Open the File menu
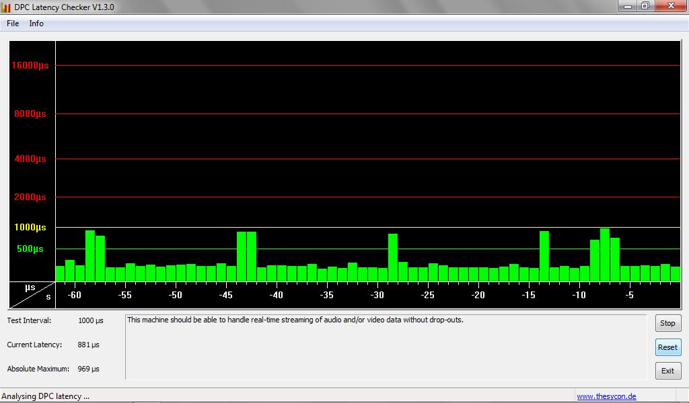The image size is (689, 403). click(13, 24)
